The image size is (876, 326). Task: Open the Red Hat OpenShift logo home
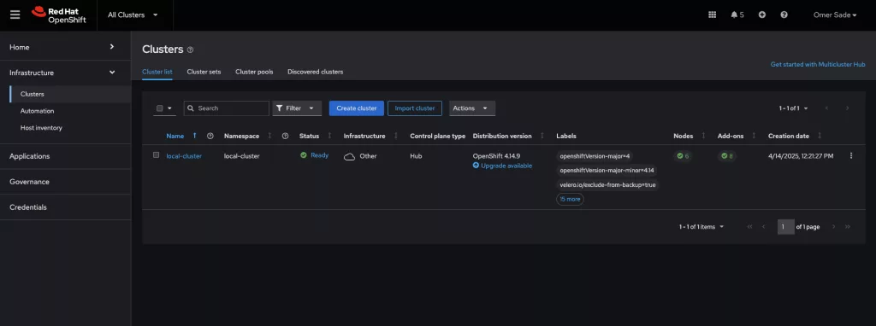pyautogui.click(x=59, y=15)
